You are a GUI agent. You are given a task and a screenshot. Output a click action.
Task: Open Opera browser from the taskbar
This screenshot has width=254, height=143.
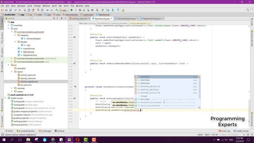(x=77, y=139)
